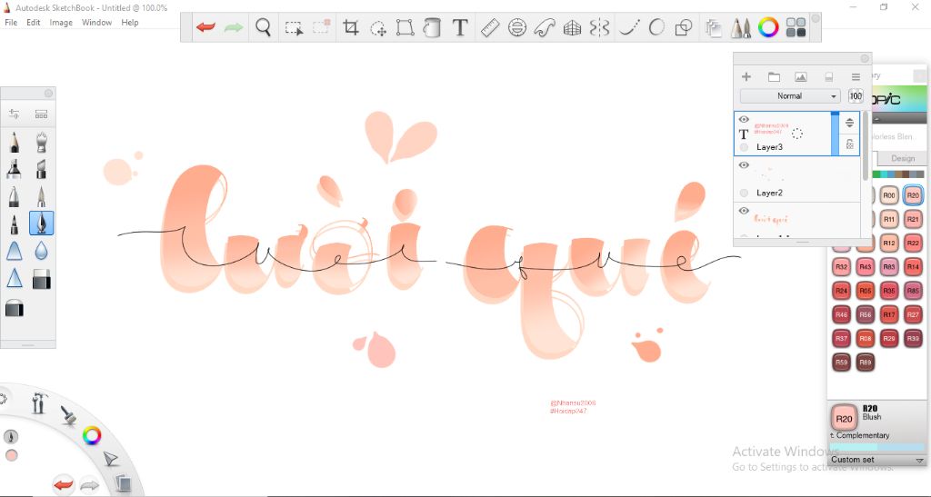
Task: Toggle the Layer2 lock circle
Action: [x=744, y=193]
